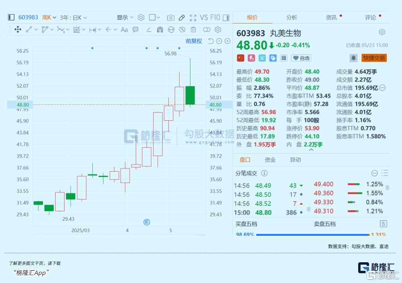Click the 格隆汇App download link

click(31, 273)
